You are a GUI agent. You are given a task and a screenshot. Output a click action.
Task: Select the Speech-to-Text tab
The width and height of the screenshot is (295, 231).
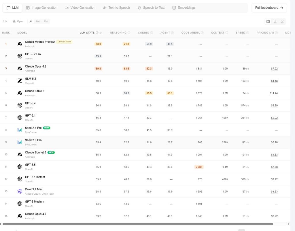click(151, 8)
